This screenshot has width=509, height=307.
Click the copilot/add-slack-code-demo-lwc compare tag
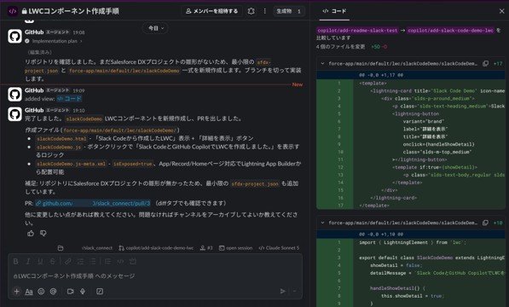pyautogui.click(x=450, y=31)
